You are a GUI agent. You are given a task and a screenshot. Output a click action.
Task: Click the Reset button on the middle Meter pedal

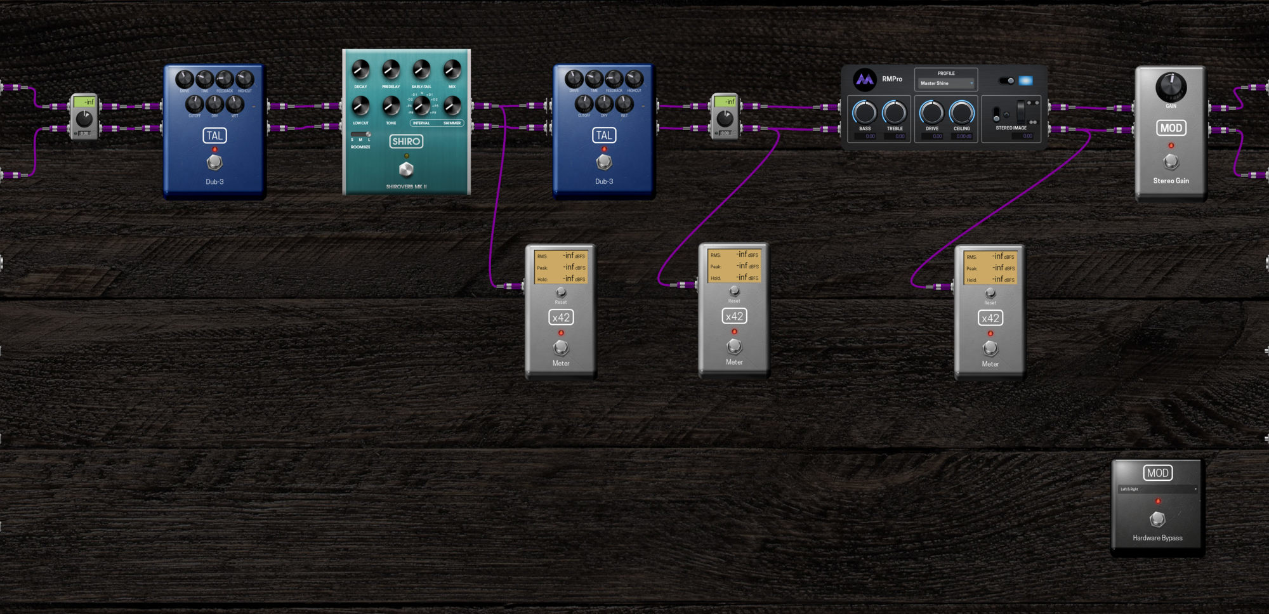point(734,291)
